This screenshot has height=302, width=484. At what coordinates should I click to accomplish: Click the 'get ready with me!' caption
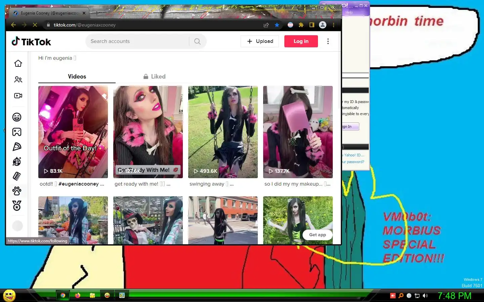click(136, 184)
